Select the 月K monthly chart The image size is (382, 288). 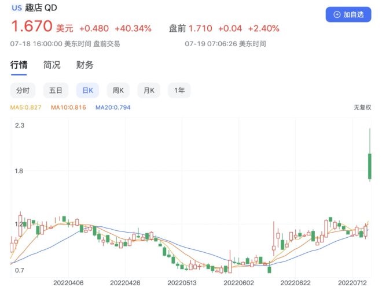click(x=149, y=90)
